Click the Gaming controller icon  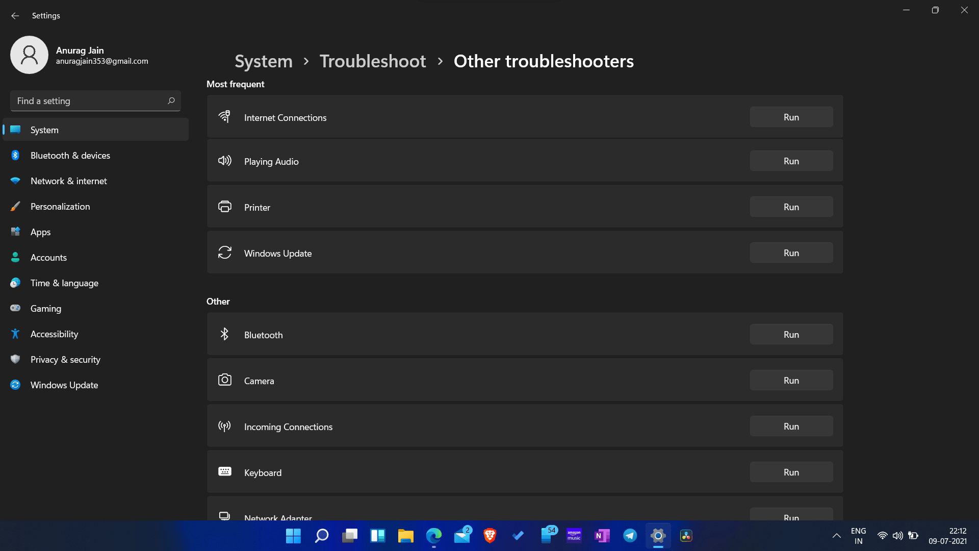[15, 308]
